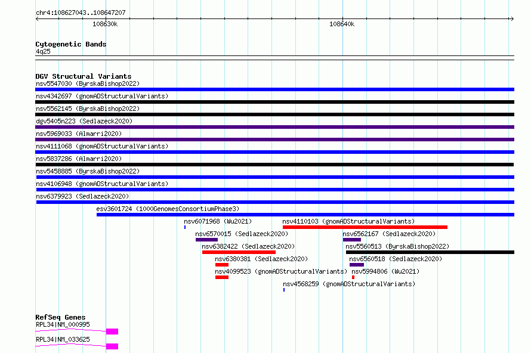Select the tiny blue mark under nsv6071968

click(x=185, y=227)
